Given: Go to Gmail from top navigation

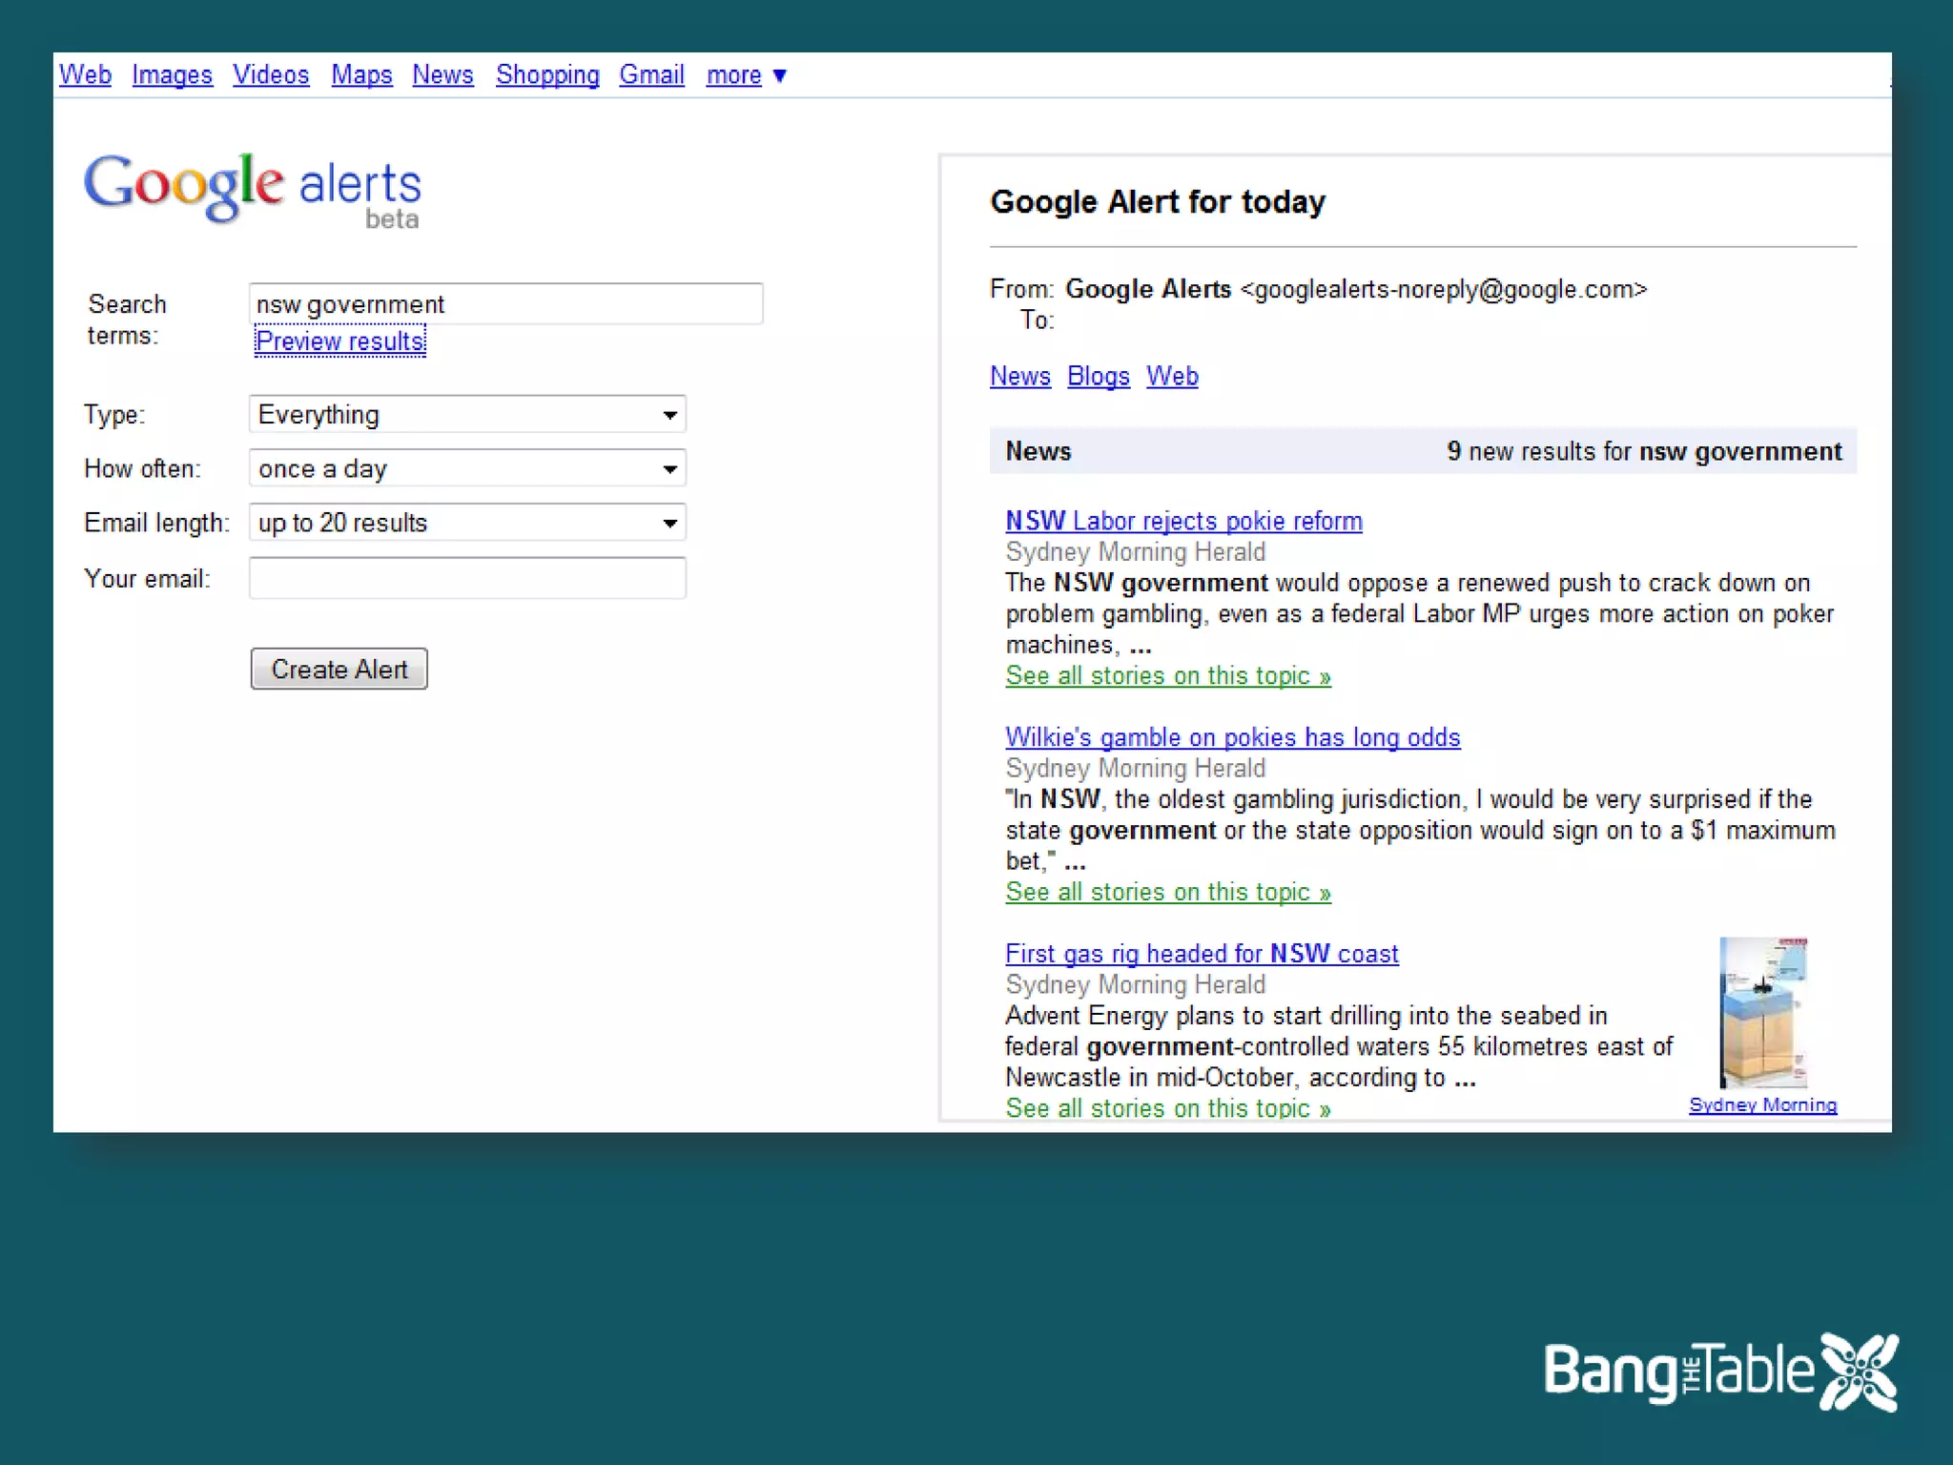Looking at the screenshot, I should [651, 74].
